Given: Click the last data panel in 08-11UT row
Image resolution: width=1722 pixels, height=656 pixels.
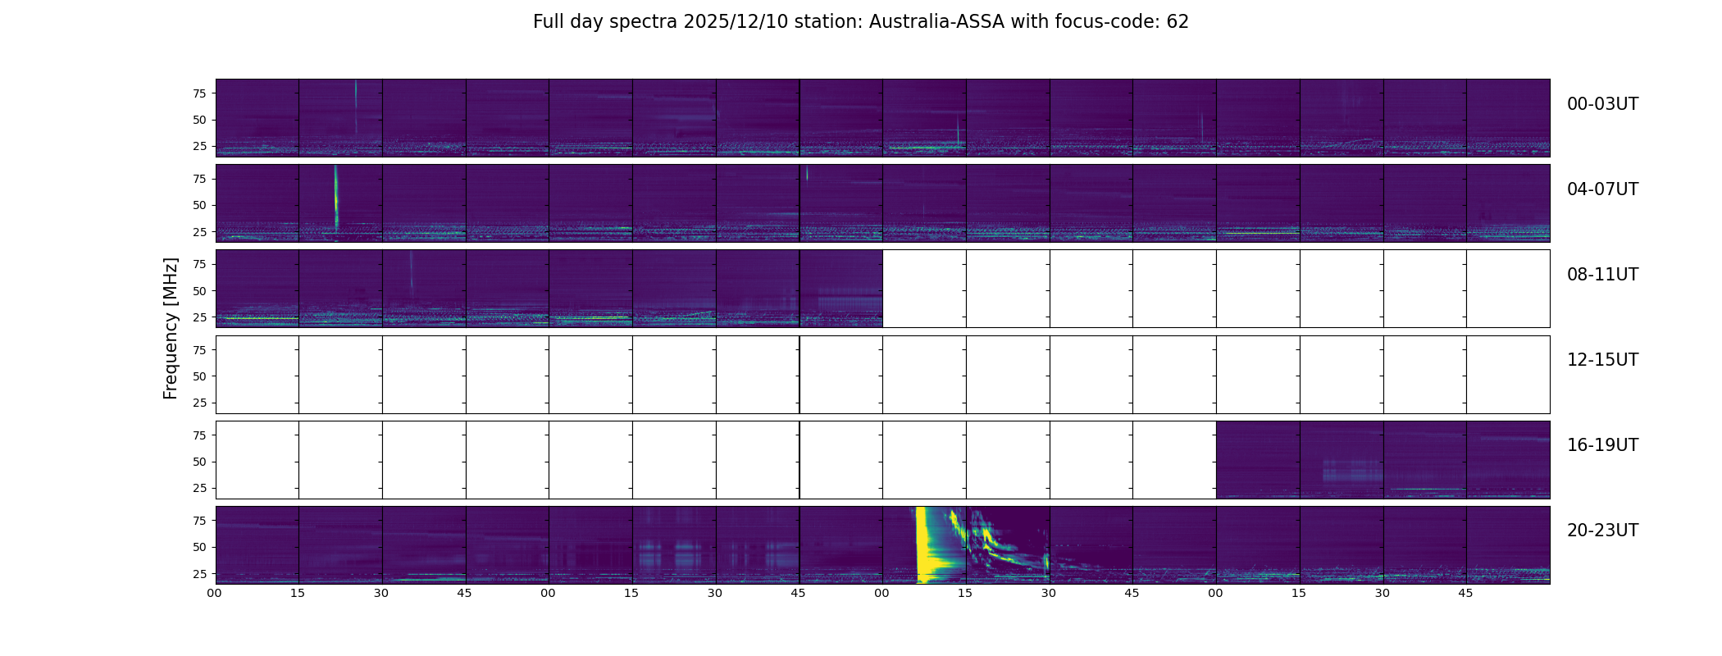Looking at the screenshot, I should [841, 289].
